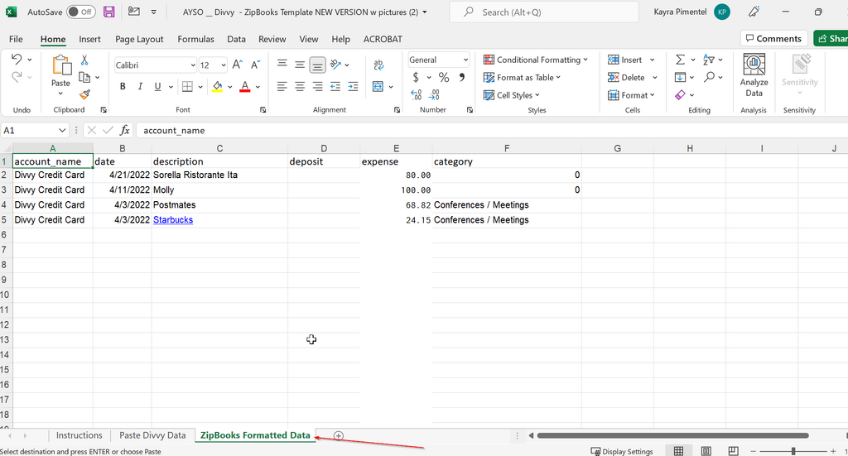Screen dimensions: 848x456
Task: Click the Save icon in title bar
Action: click(109, 12)
